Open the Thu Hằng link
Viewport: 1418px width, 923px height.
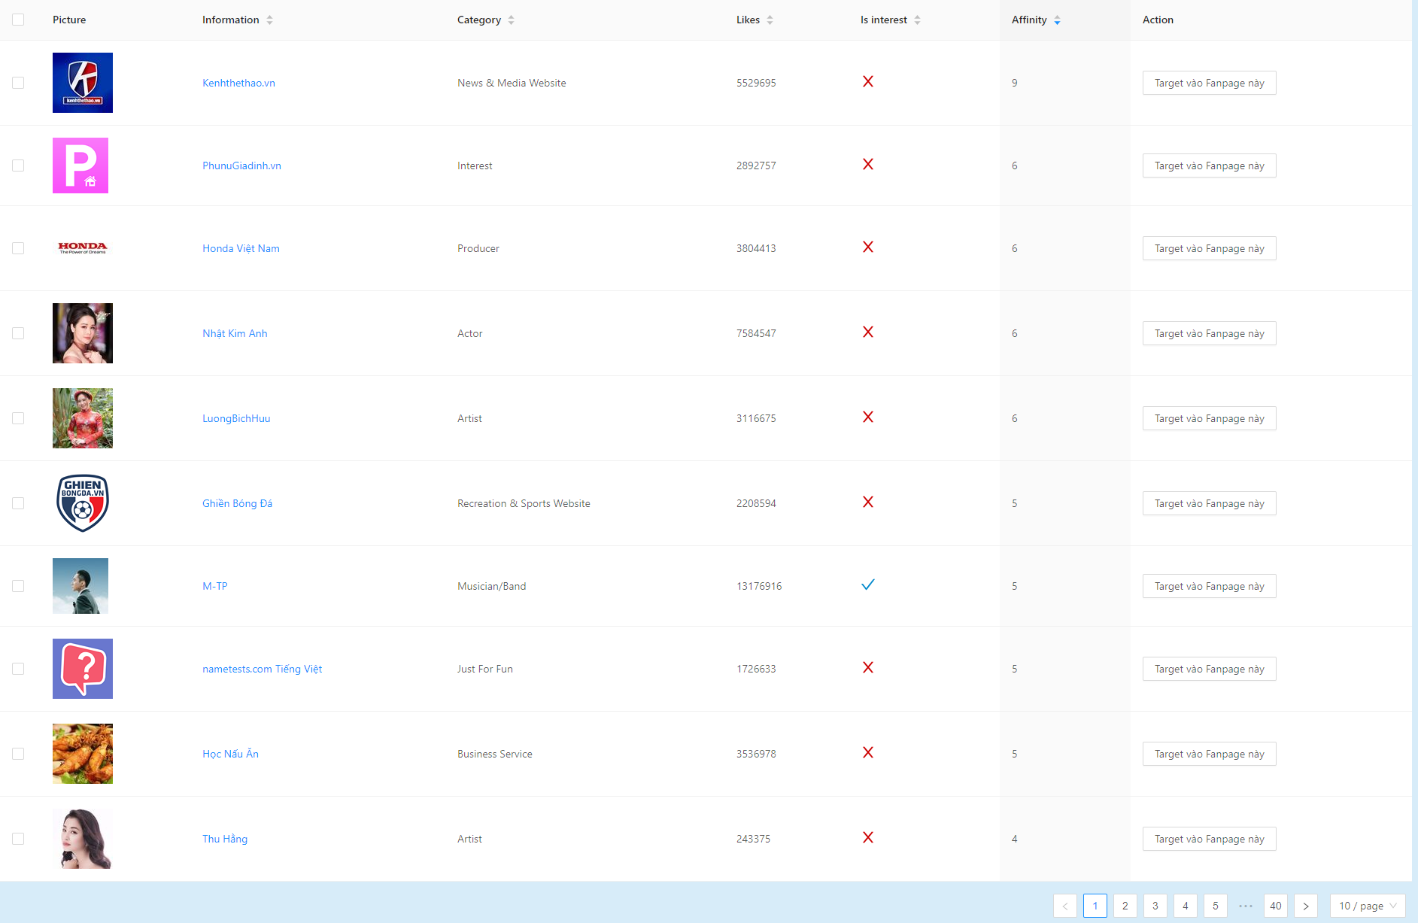click(x=225, y=839)
